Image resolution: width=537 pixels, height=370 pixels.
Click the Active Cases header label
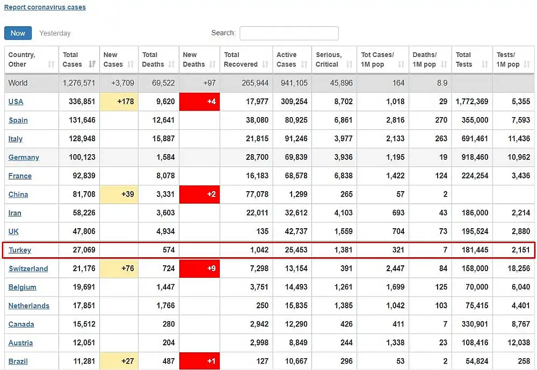(286, 59)
